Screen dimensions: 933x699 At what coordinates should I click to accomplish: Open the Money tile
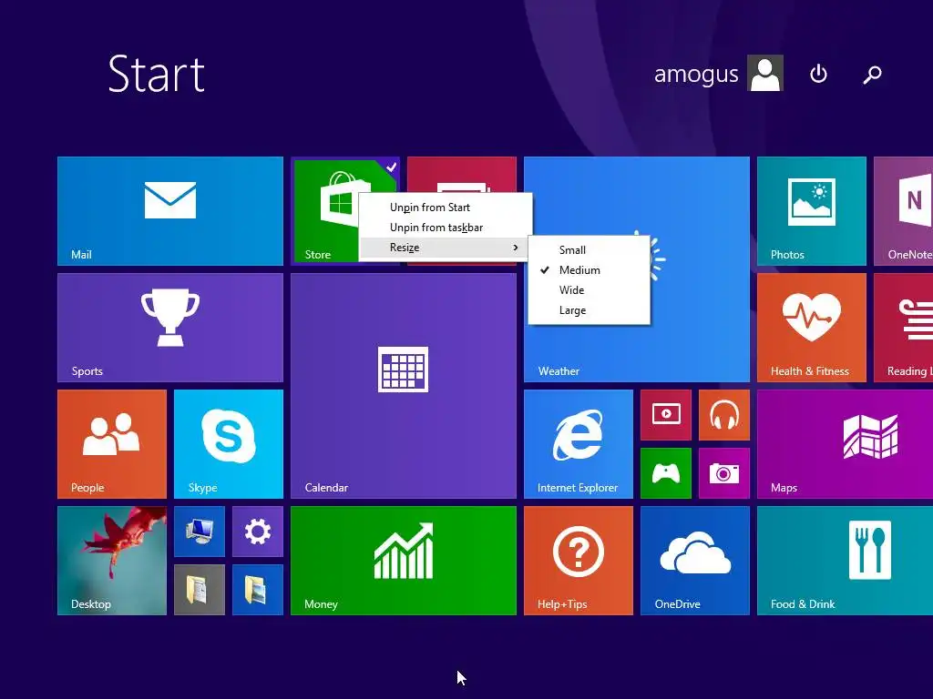tap(404, 561)
